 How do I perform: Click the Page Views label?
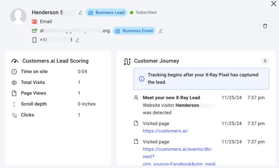pos(34,93)
